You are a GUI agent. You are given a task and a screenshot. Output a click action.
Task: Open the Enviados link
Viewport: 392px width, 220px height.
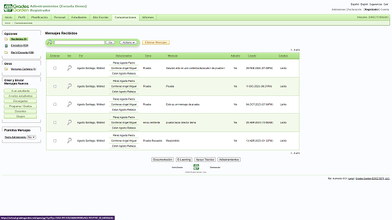(x=20, y=46)
